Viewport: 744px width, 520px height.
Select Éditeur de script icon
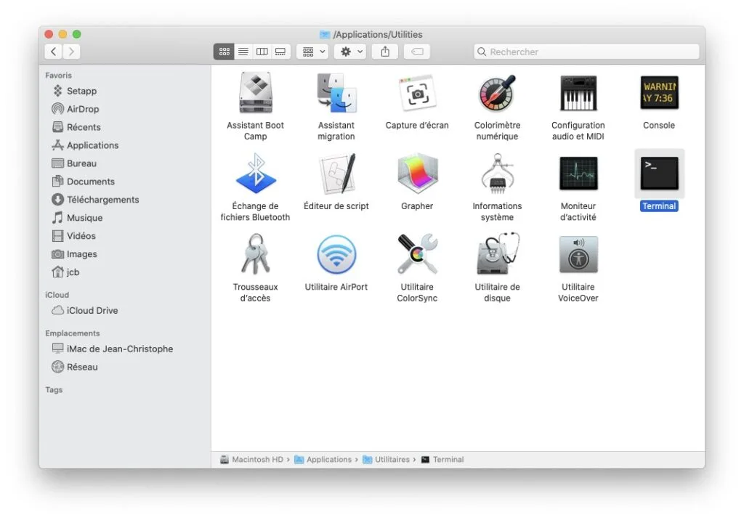336,173
